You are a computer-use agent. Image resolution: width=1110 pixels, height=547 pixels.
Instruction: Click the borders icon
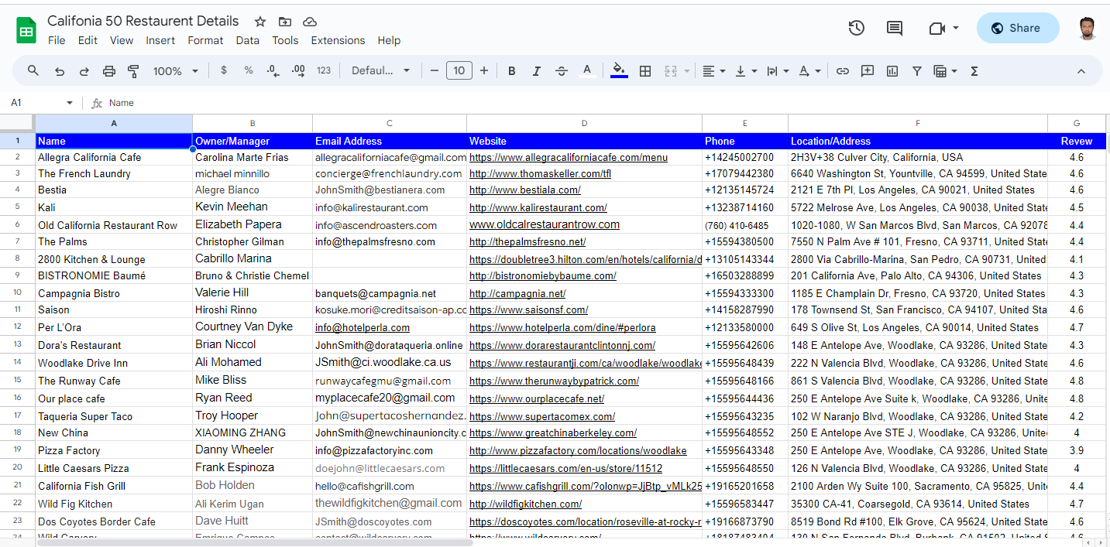tap(644, 71)
